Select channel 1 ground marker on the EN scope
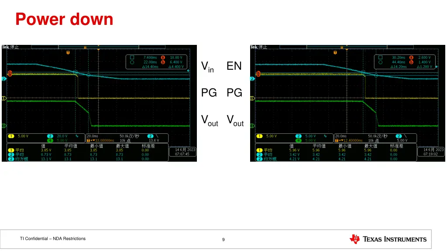This screenshot has width=447, height=251. [x=252, y=98]
